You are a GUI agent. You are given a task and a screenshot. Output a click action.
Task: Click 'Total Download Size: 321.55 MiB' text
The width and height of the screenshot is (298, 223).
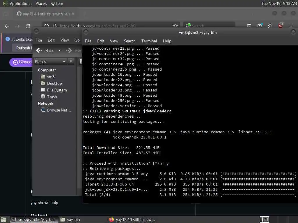tap(121, 148)
